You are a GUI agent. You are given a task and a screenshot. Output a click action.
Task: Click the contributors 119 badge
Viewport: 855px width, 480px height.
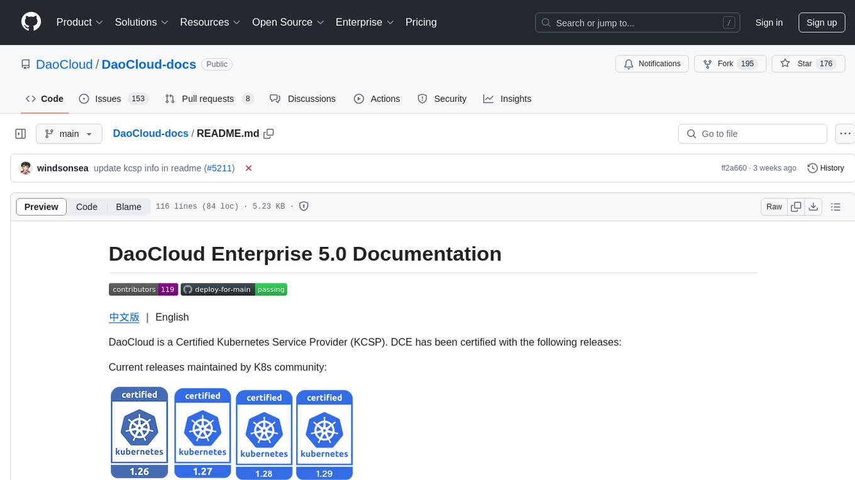click(x=143, y=289)
